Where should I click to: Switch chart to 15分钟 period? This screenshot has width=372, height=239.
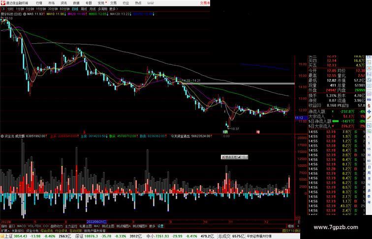coord(41,9)
